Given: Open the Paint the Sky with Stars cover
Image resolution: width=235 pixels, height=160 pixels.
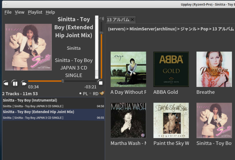Looking at the screenshot, I should coord(171,120).
